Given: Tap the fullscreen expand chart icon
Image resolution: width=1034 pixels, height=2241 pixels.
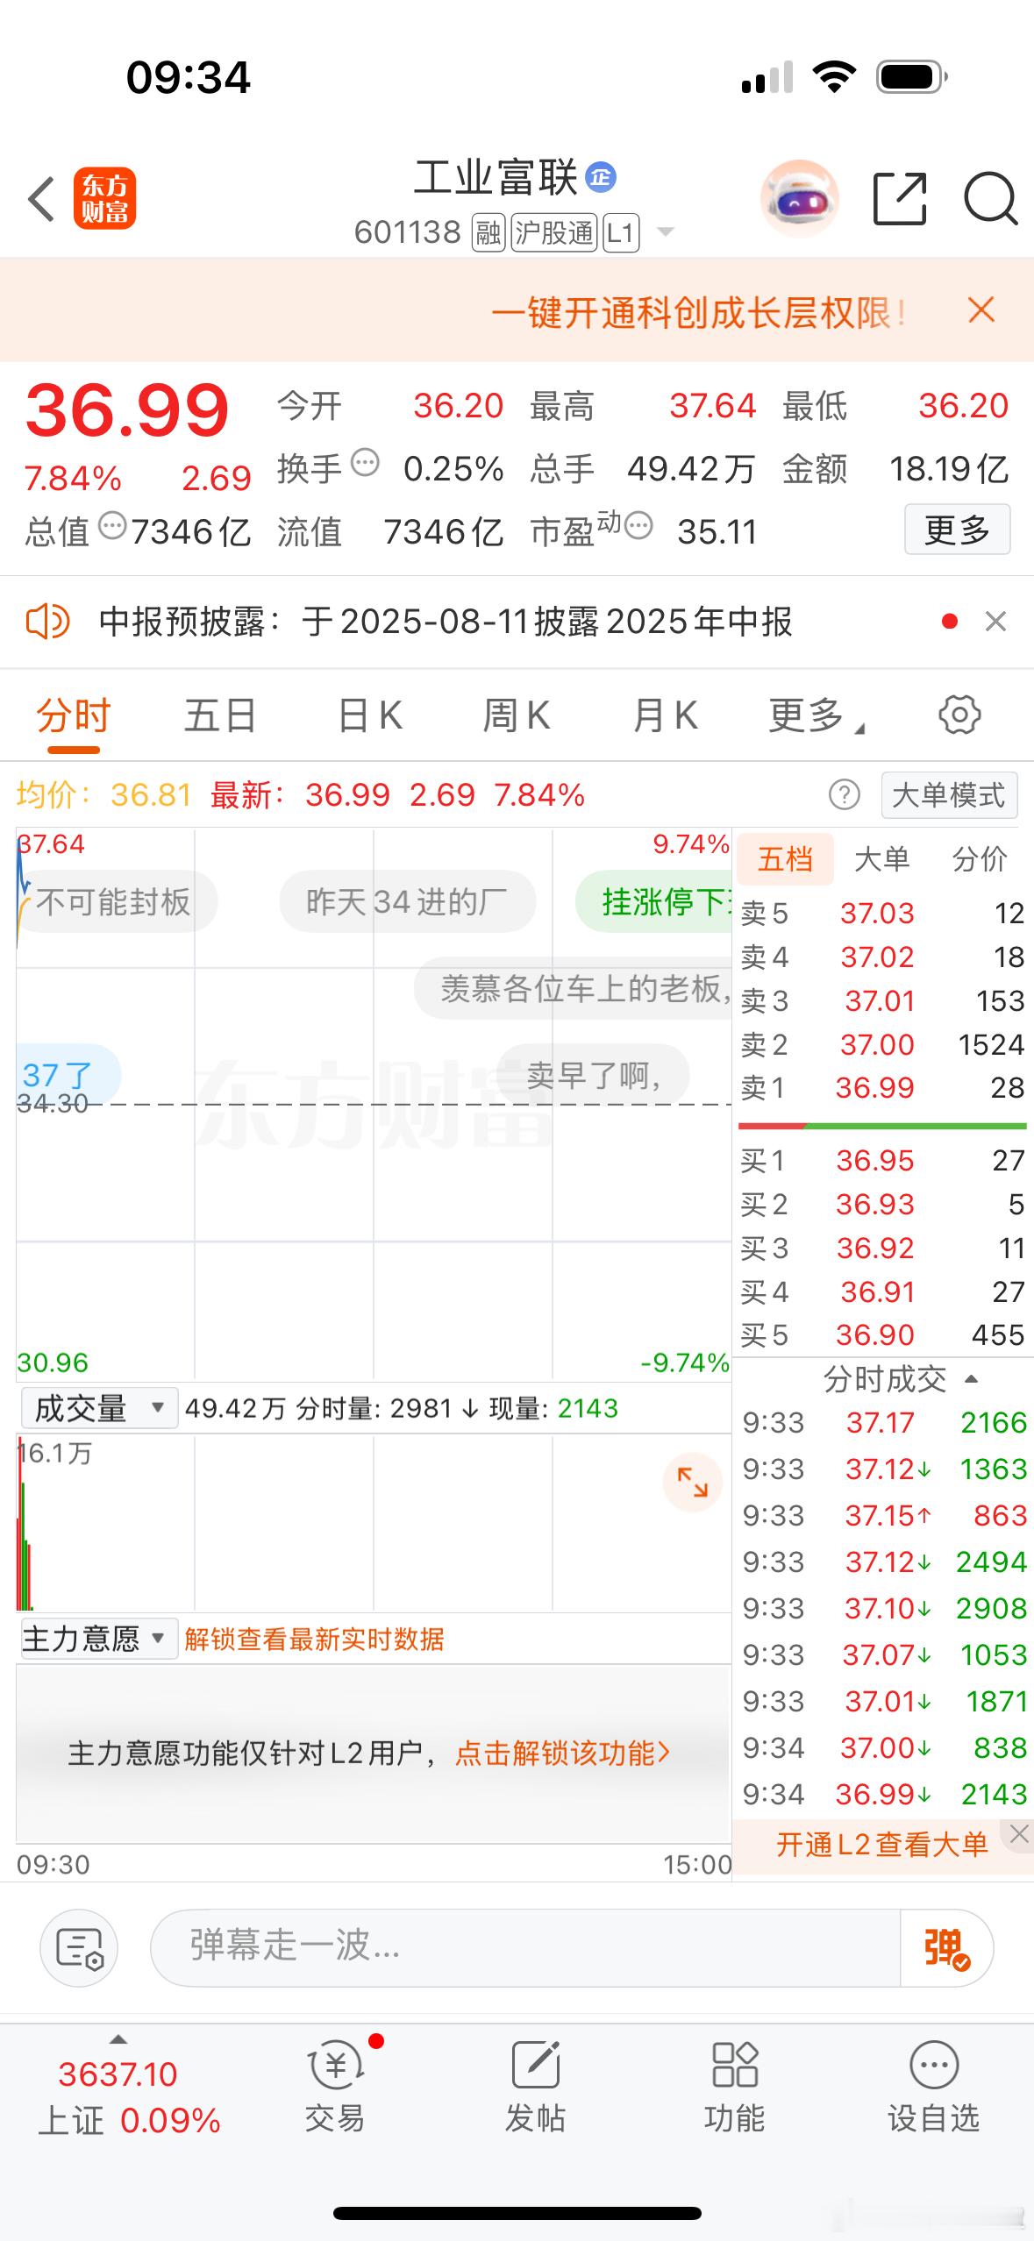Looking at the screenshot, I should click(692, 1482).
